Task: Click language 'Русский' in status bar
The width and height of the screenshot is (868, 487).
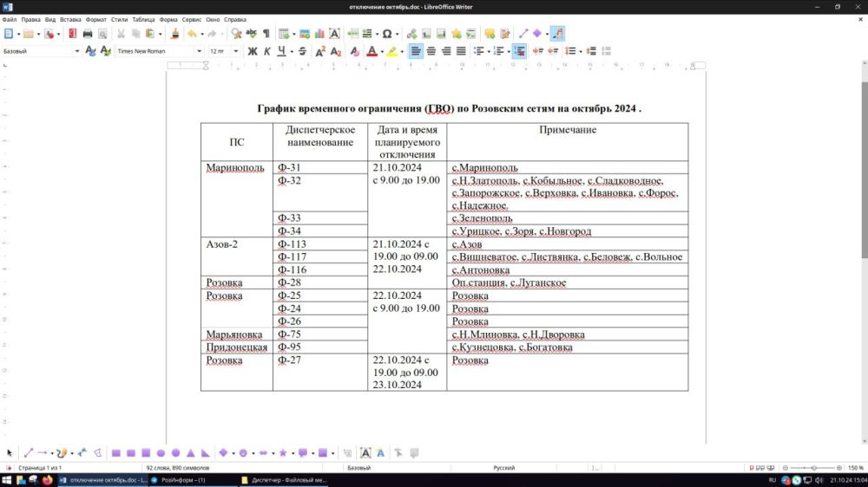Action: [503, 468]
